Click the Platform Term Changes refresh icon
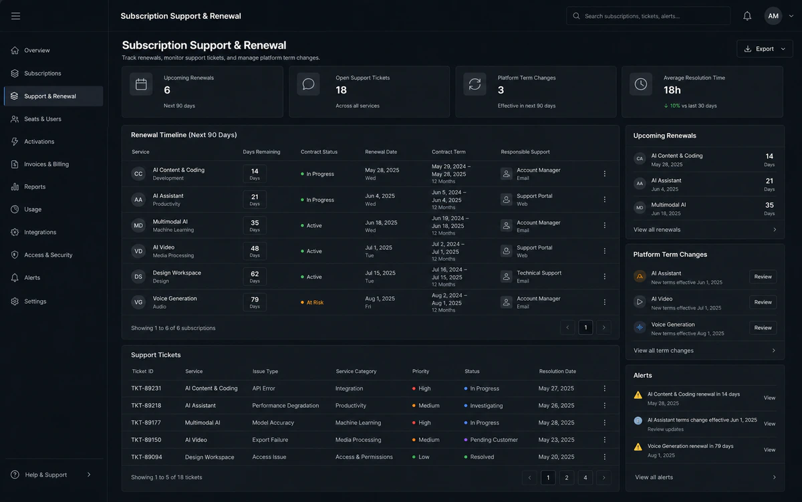802x502 pixels. [x=475, y=84]
